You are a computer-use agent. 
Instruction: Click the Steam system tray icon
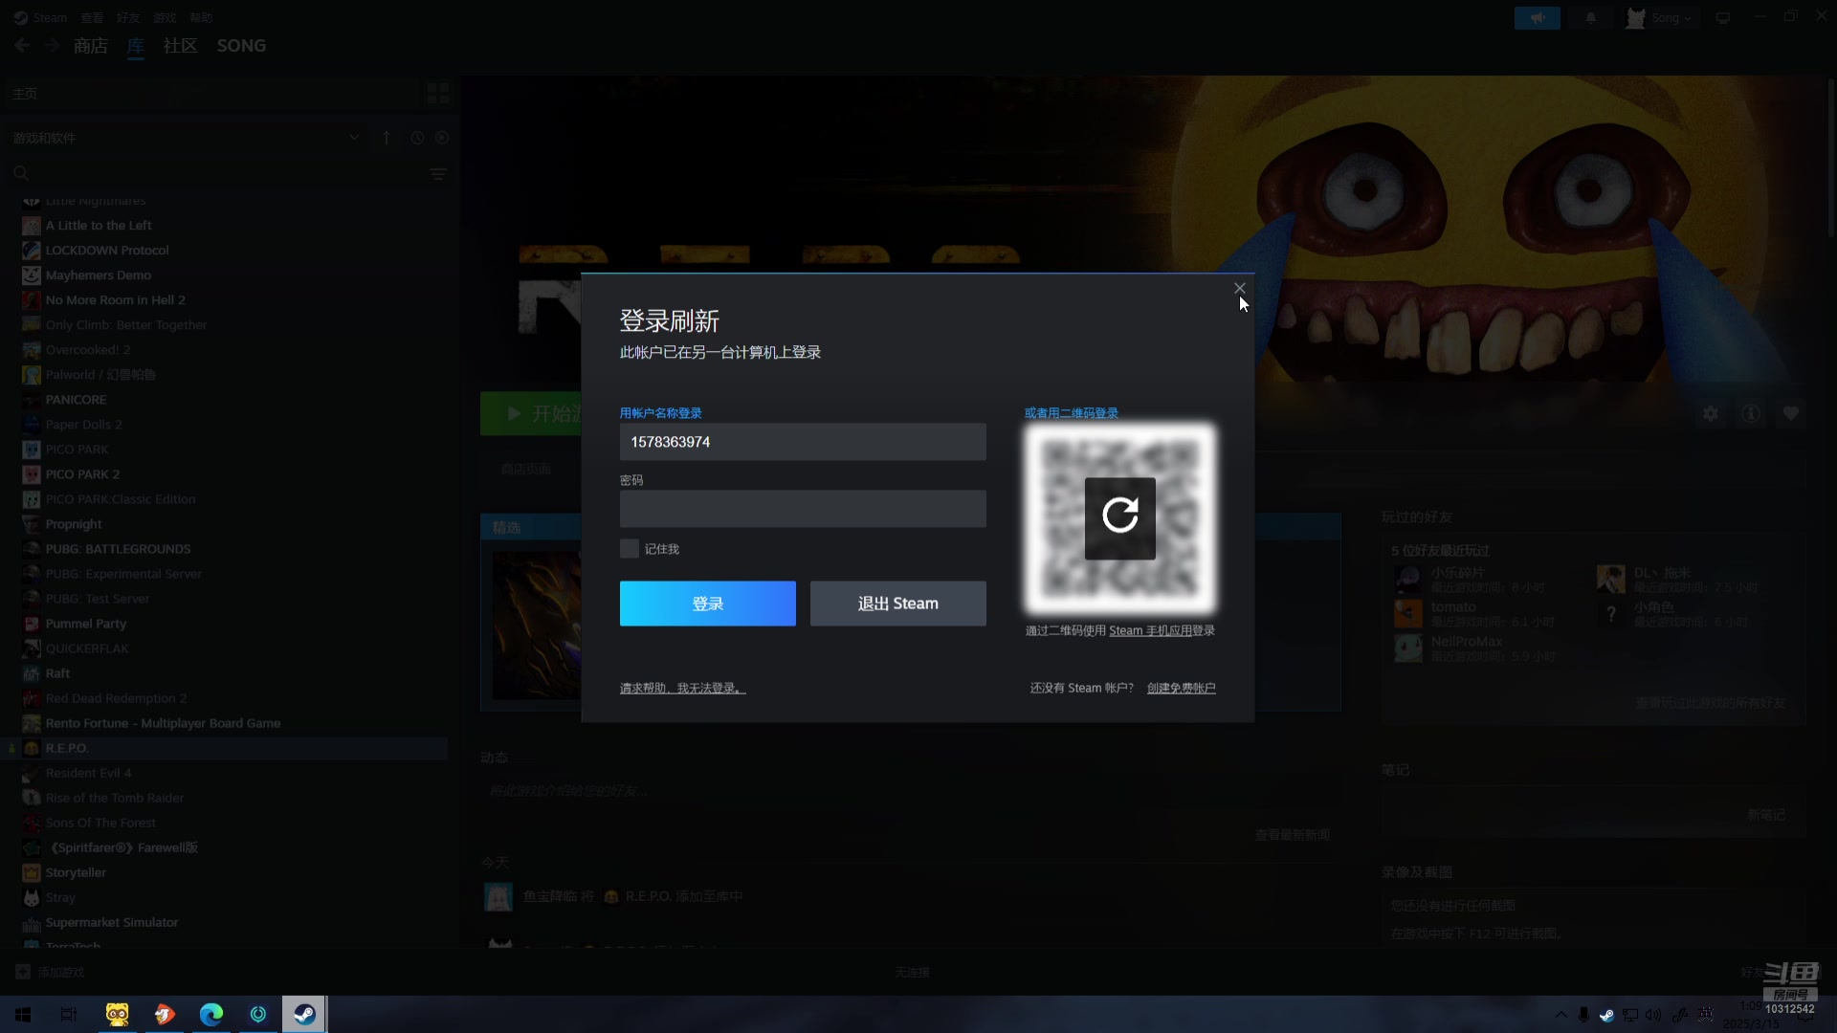tap(1606, 1015)
